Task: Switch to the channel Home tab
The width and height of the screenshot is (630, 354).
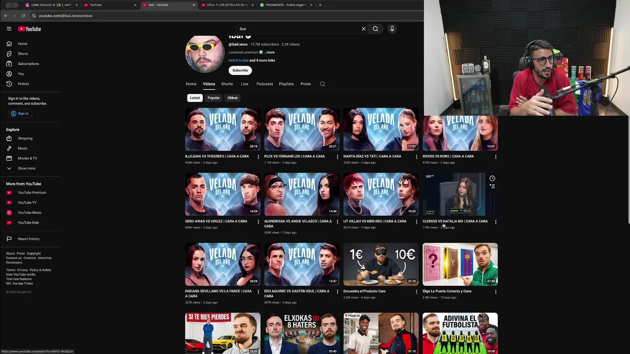Action: [x=191, y=84]
